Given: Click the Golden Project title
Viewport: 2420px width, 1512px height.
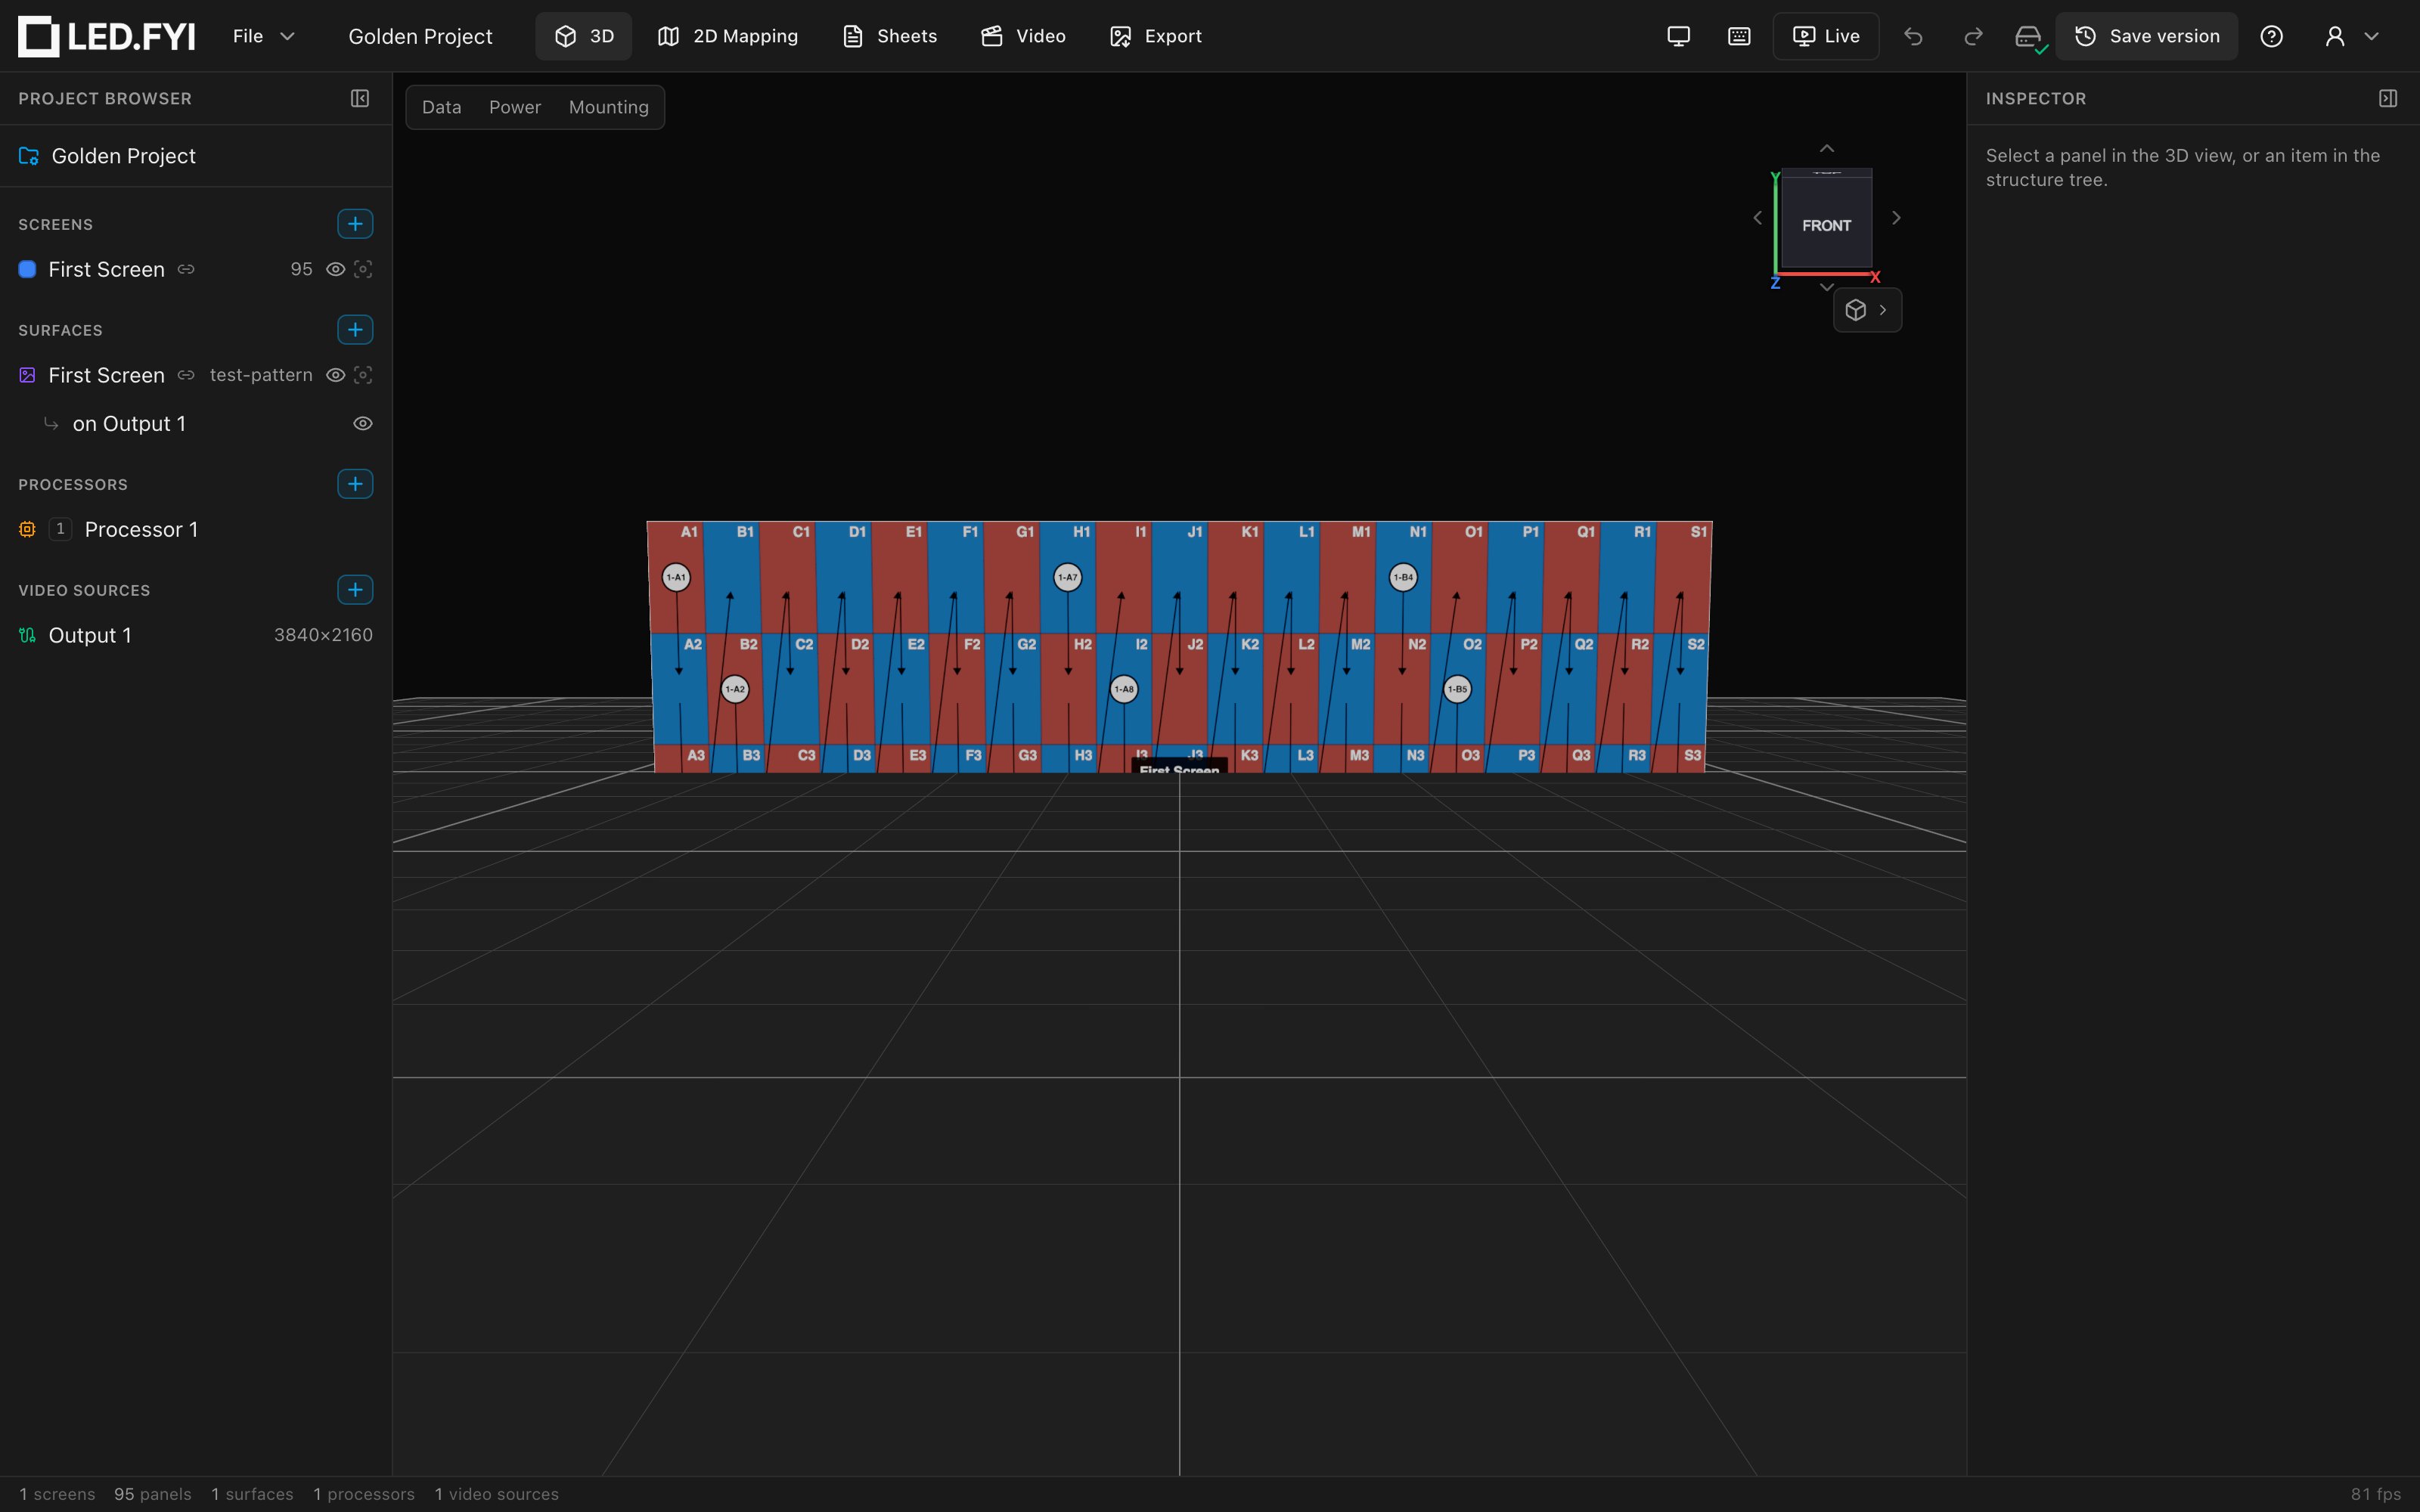Looking at the screenshot, I should (420, 36).
